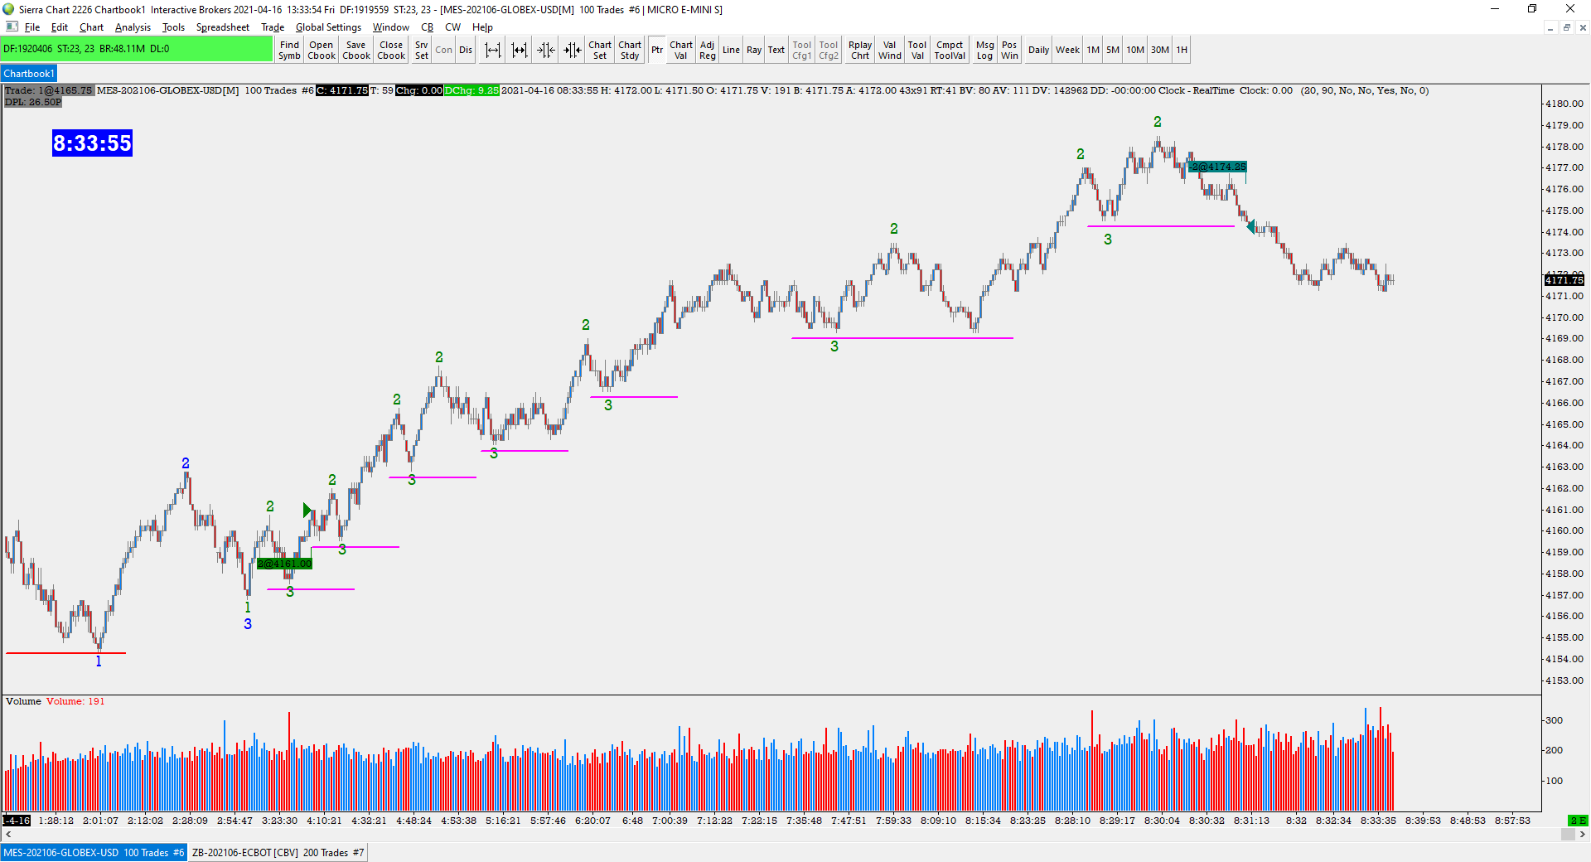The width and height of the screenshot is (1591, 862).
Task: Open the Window menu
Action: 391,27
